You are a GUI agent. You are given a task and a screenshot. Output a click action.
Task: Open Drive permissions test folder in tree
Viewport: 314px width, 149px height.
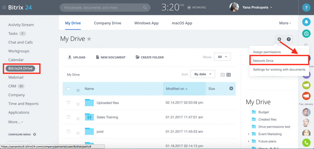(274, 127)
